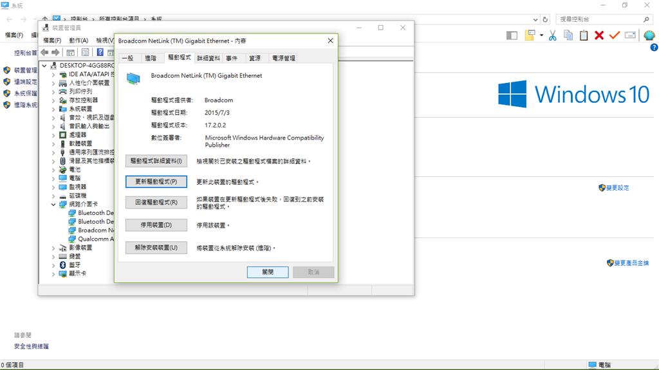
Task: Collapse the 網路介面卡 node
Action: tap(53, 205)
